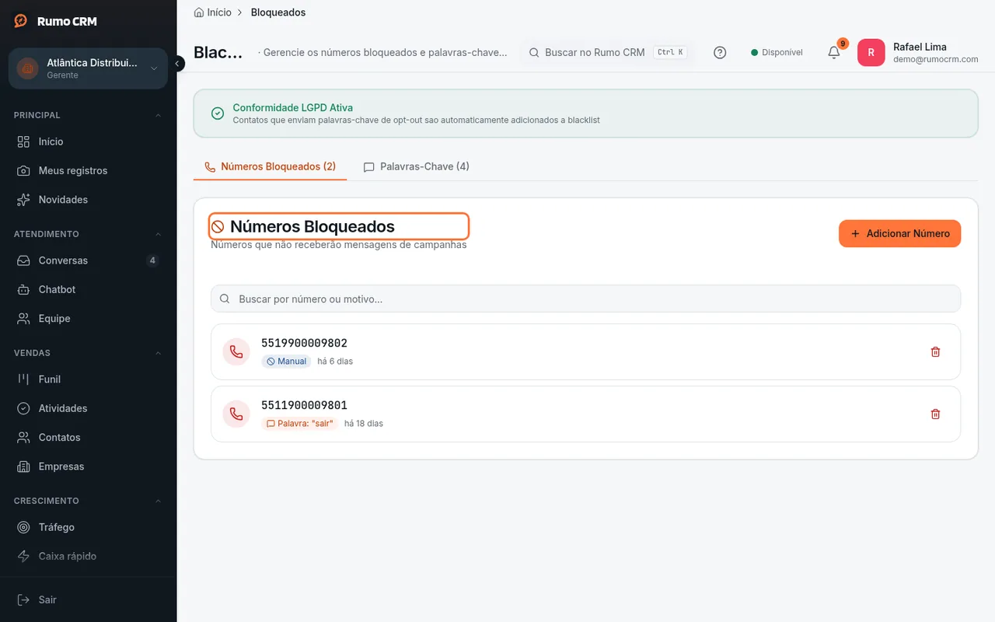Open the Atividades page
Image resolution: width=995 pixels, height=622 pixels.
88,408
